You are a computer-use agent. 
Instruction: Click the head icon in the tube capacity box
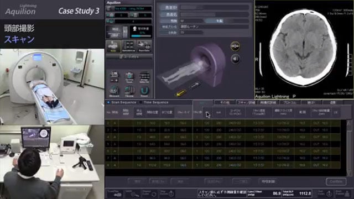(x=135, y=29)
